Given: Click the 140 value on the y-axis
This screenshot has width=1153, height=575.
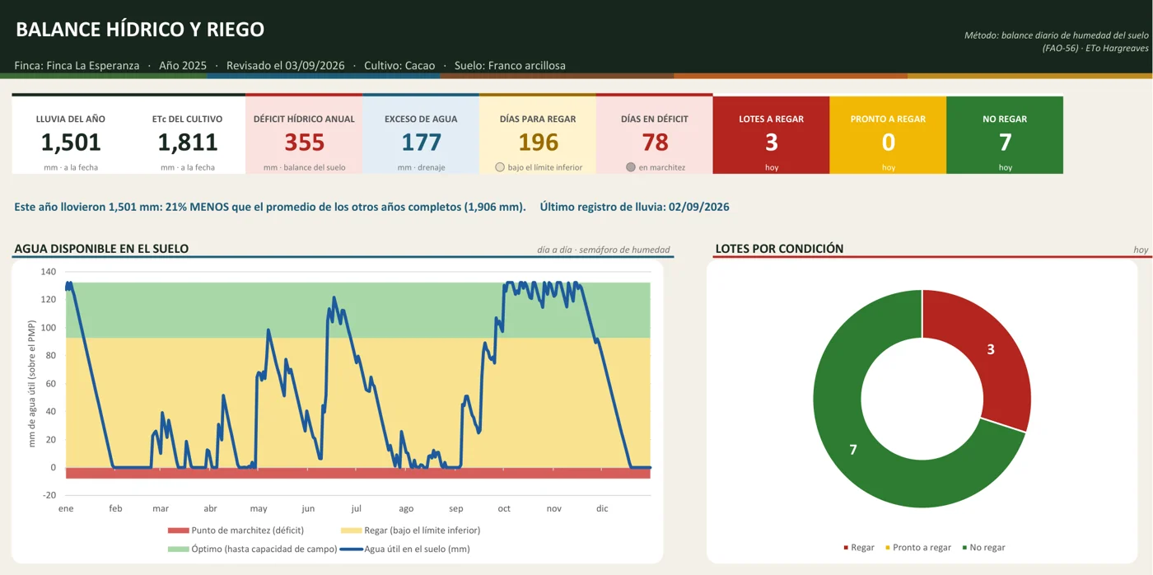Looking at the screenshot, I should click(x=49, y=272).
